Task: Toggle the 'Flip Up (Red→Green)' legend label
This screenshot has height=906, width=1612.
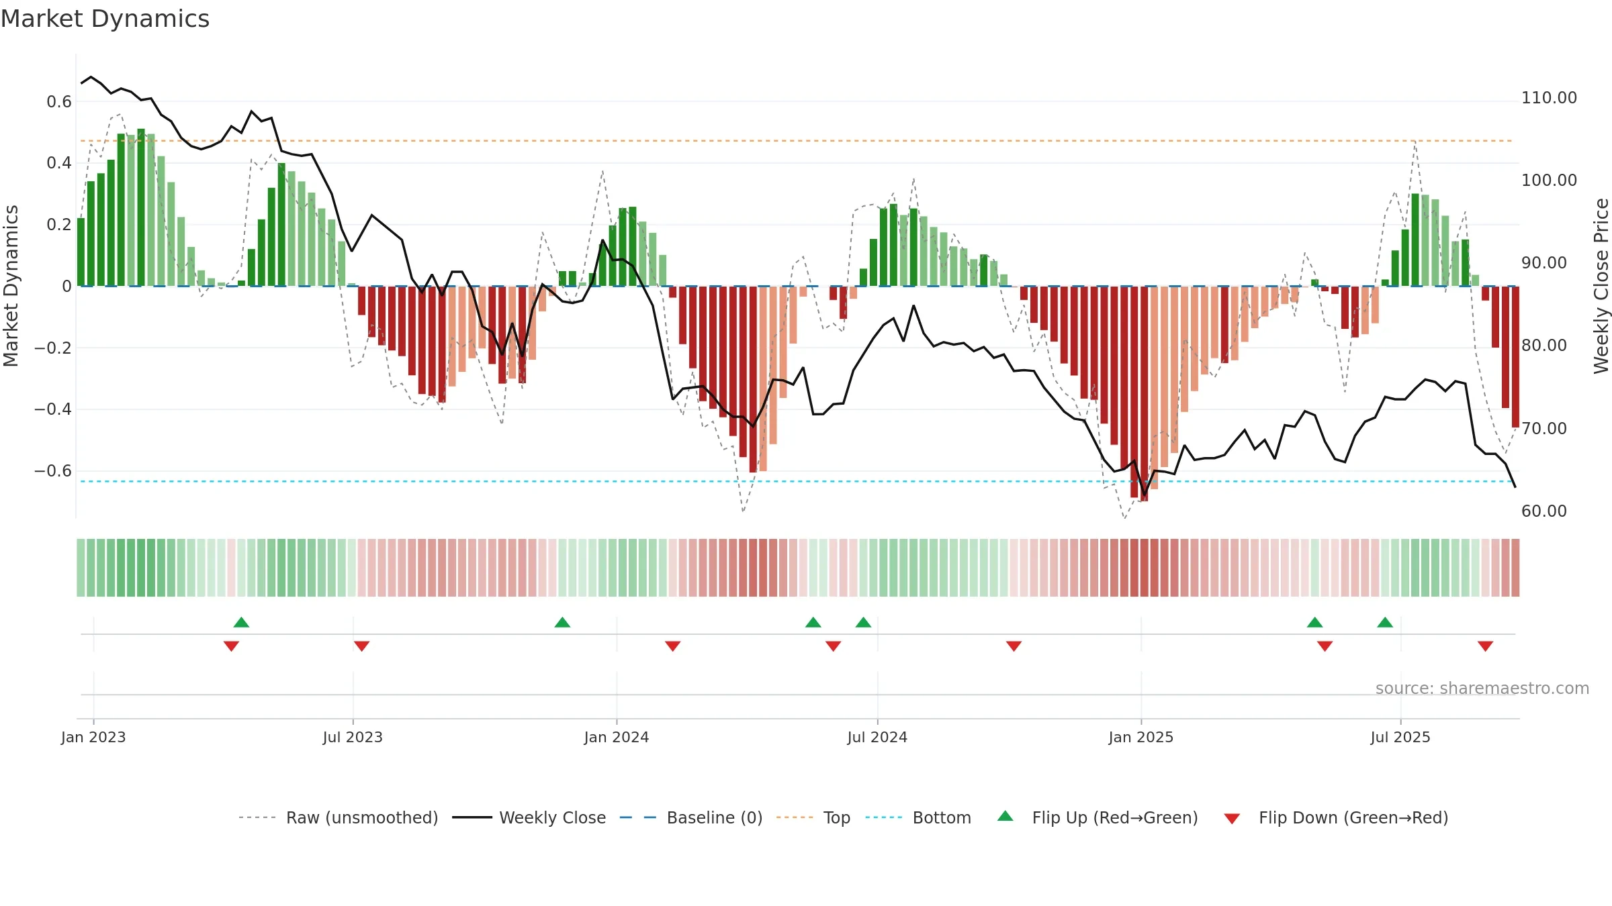Action: 1115,817
